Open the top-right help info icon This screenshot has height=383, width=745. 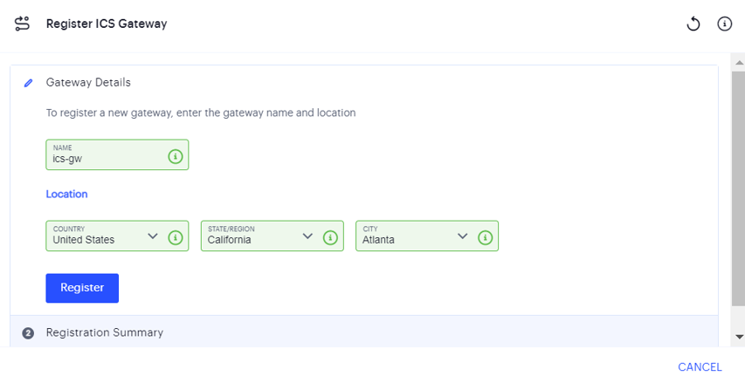724,24
